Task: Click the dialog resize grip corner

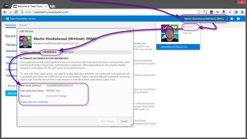Action: [x=132, y=125]
